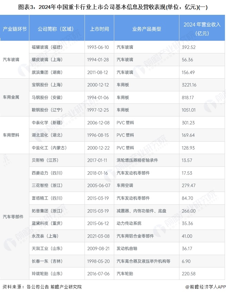Click the chart title heading text
The height and width of the screenshot is (294, 226).
pos(113,7)
